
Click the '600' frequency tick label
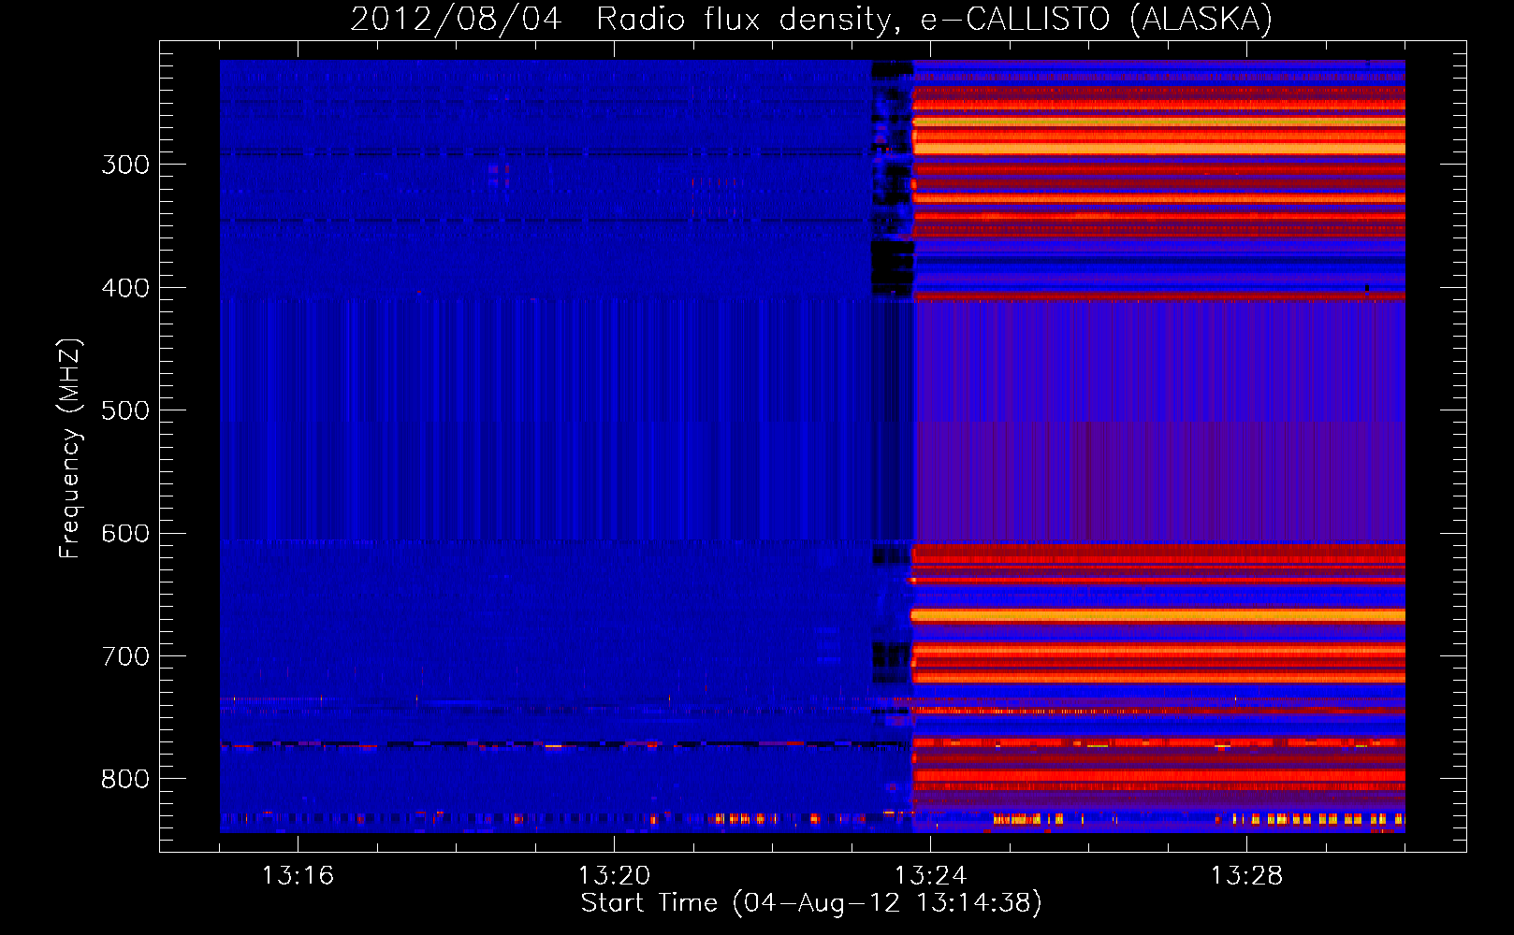[x=125, y=533]
